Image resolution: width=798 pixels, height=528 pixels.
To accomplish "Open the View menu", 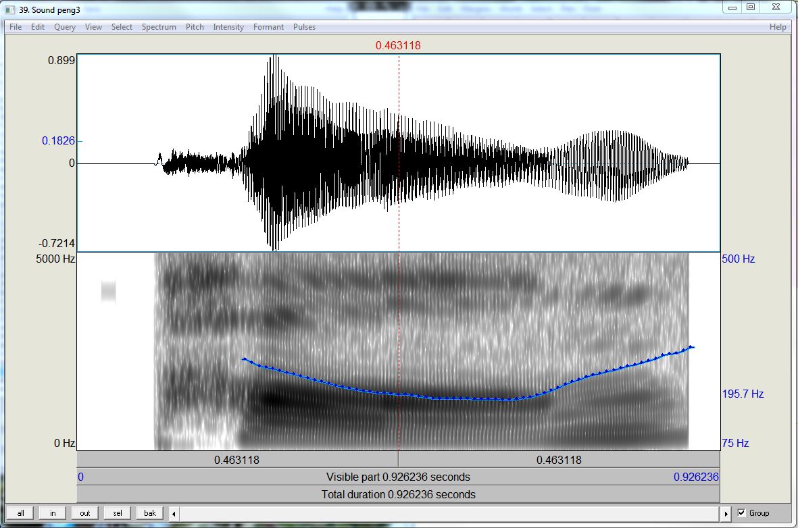I will click(93, 27).
